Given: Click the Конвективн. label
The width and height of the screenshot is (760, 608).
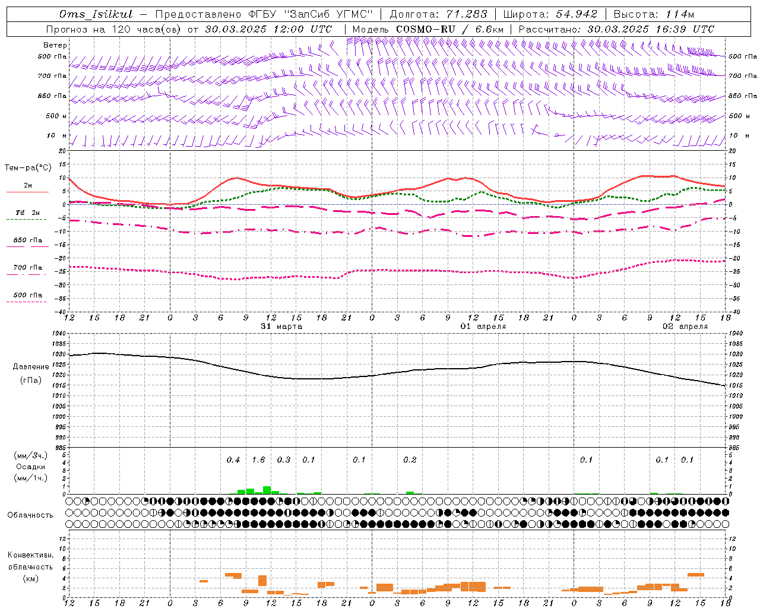Looking at the screenshot, I should tap(30, 555).
